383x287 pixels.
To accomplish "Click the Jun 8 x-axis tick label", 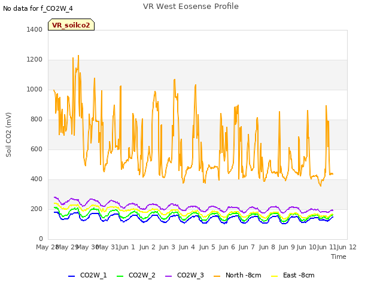I will (267, 247).
